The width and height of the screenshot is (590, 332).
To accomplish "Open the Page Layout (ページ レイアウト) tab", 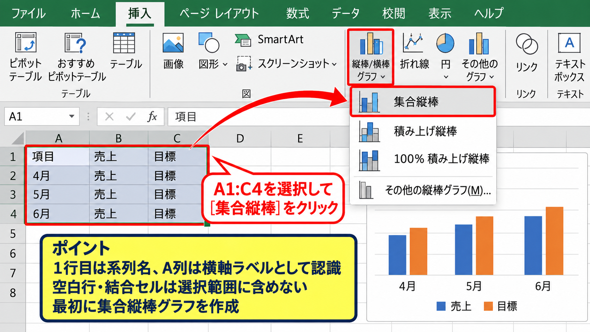I will click(219, 13).
